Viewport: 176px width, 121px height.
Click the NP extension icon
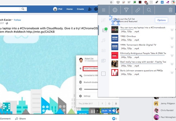129,2
